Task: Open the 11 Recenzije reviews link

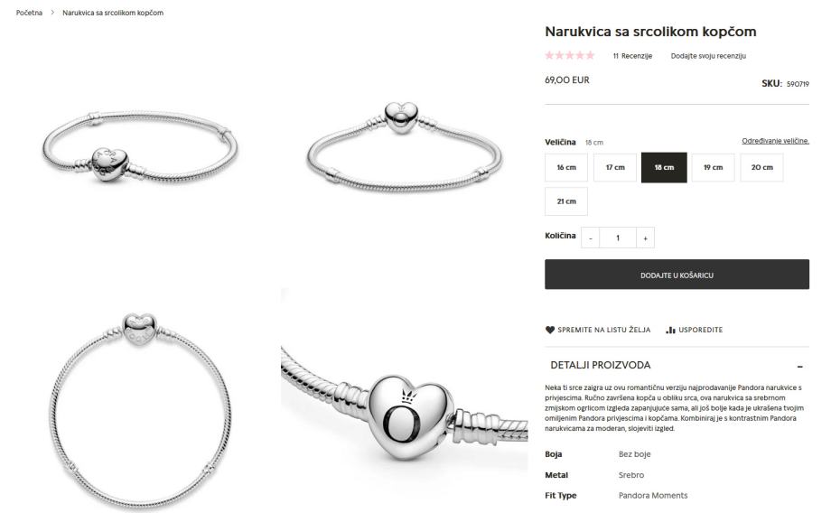Action: 632,56
